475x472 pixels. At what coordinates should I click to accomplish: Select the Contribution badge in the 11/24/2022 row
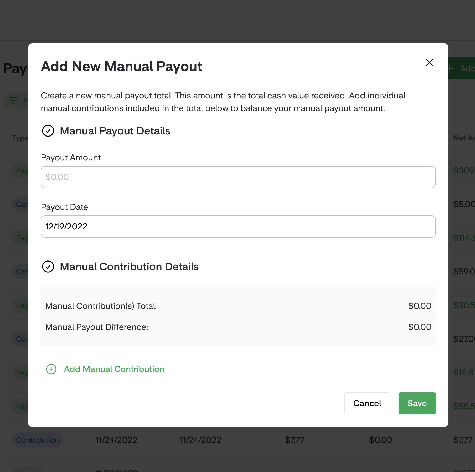pos(37,440)
